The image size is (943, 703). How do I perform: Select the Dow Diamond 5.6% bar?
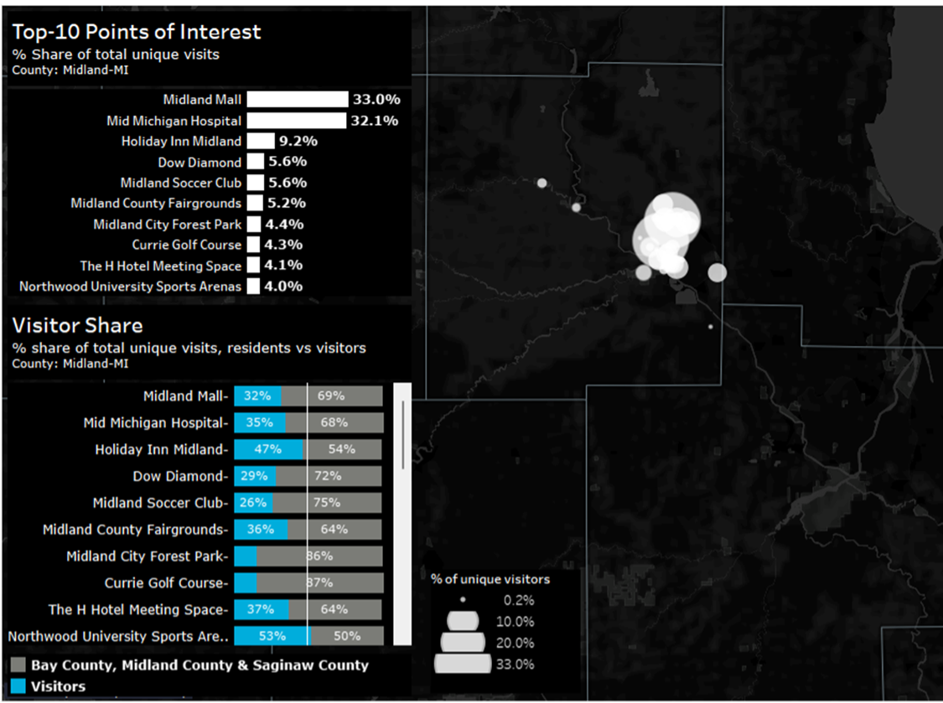click(256, 163)
